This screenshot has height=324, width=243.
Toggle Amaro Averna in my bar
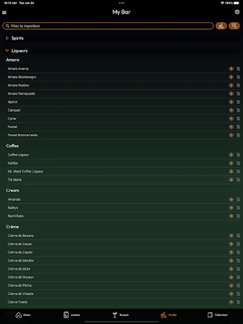point(231,69)
